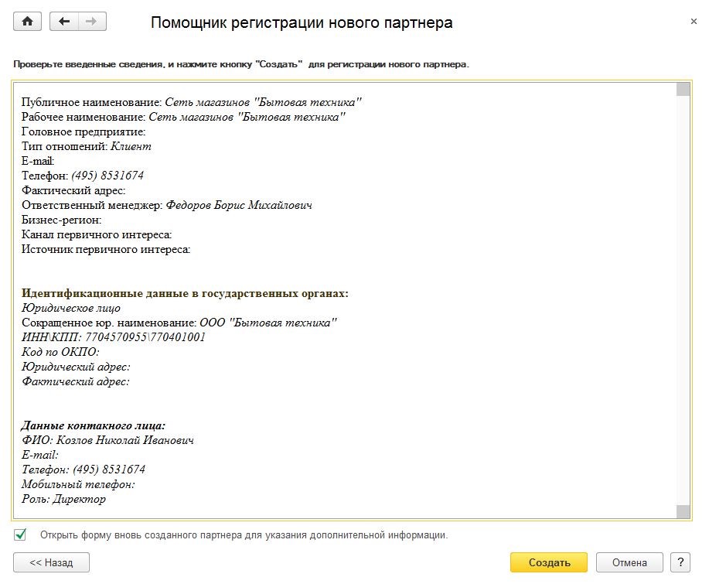Click the yellow "Создать" button
709x584 pixels.
549,562
